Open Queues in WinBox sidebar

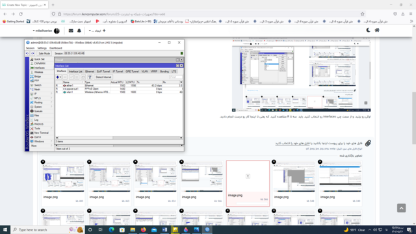coord(38,111)
